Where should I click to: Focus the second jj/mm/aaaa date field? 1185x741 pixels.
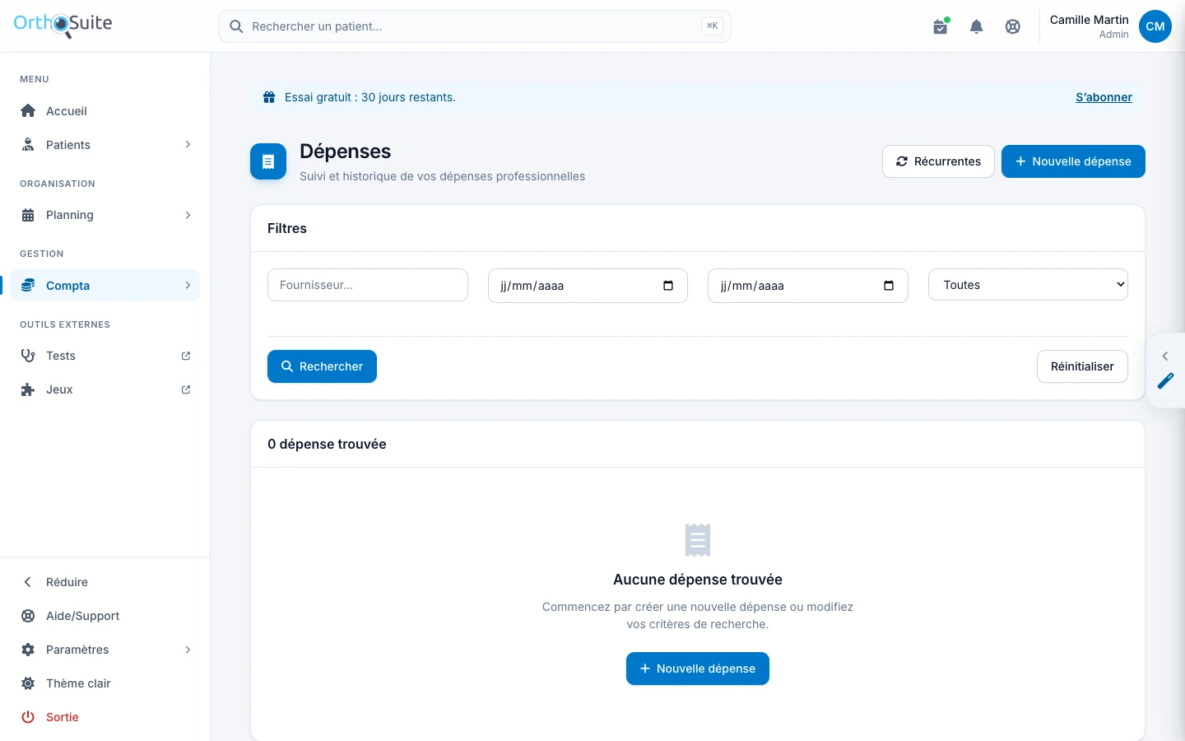808,286
